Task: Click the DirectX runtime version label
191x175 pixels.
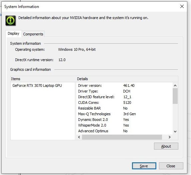Action: click(34, 60)
